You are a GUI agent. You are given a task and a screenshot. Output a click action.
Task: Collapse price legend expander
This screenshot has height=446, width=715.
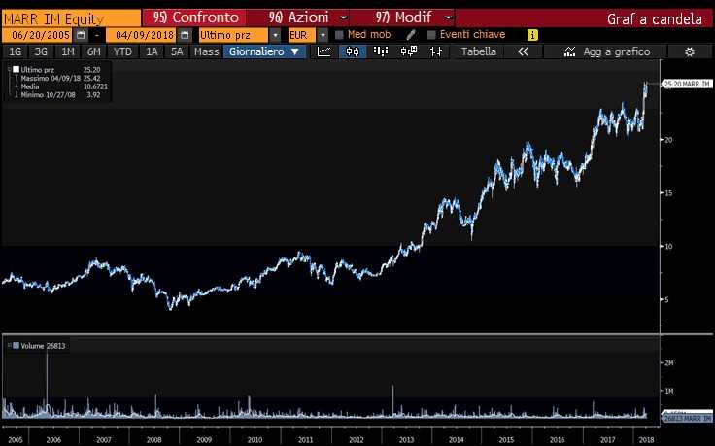(9, 69)
